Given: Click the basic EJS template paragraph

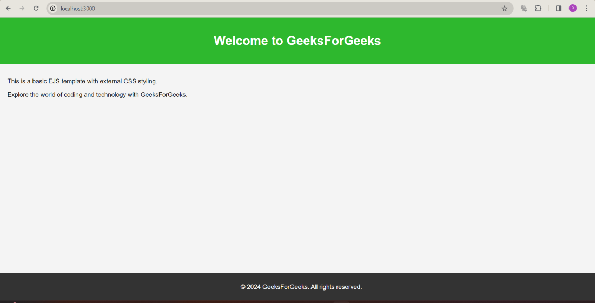Looking at the screenshot, I should [82, 81].
